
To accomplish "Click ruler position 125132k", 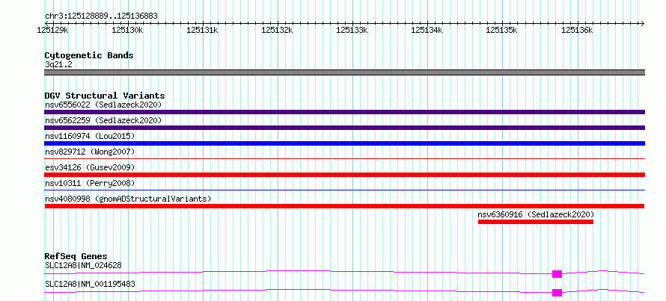I will pyautogui.click(x=277, y=30).
